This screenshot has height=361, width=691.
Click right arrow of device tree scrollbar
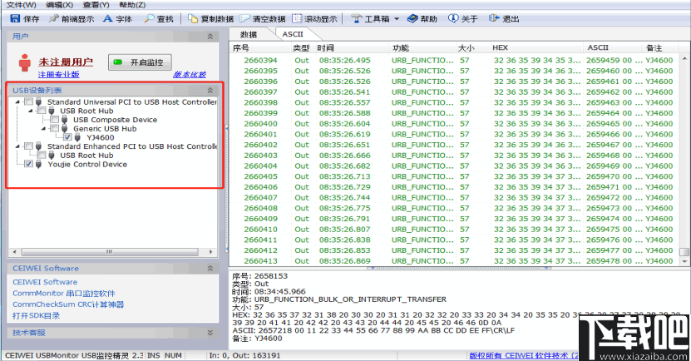tap(210, 252)
